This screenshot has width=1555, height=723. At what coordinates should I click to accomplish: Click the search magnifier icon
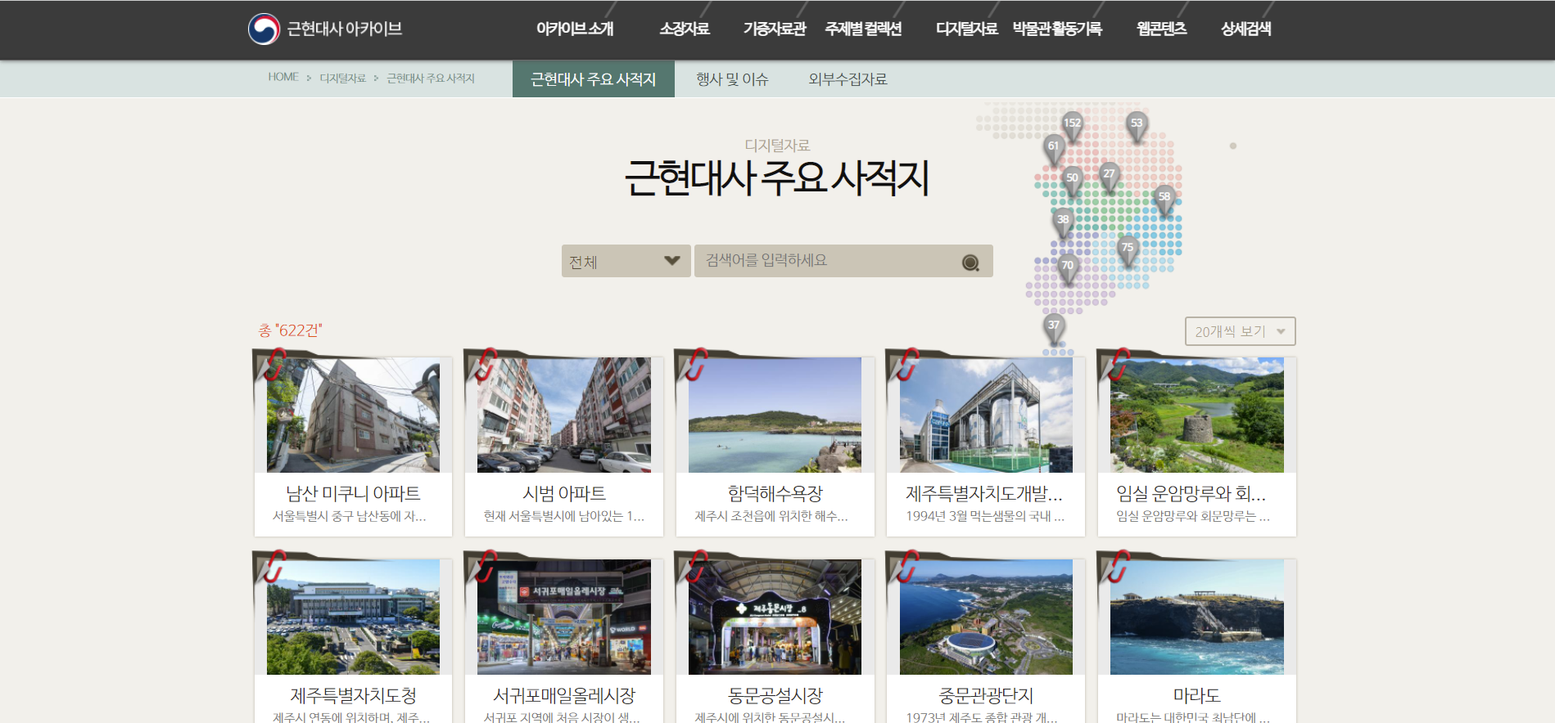[x=970, y=263]
